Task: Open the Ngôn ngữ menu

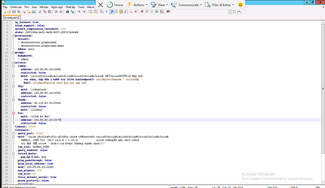Action: pos(57,7)
